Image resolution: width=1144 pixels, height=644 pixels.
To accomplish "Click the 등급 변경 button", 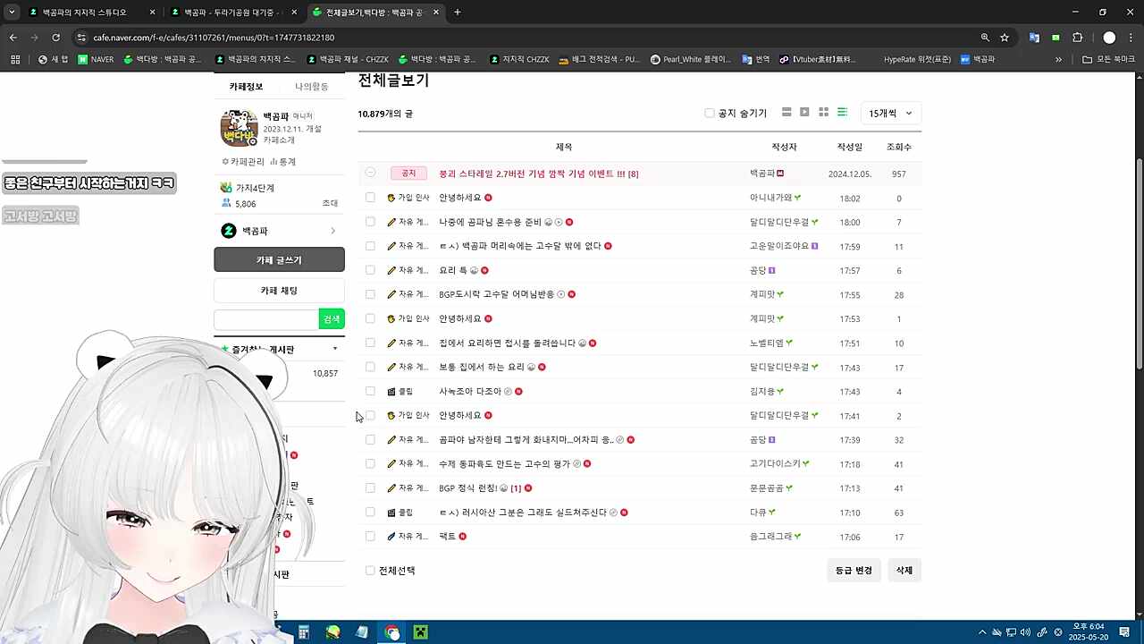I will (x=854, y=571).
